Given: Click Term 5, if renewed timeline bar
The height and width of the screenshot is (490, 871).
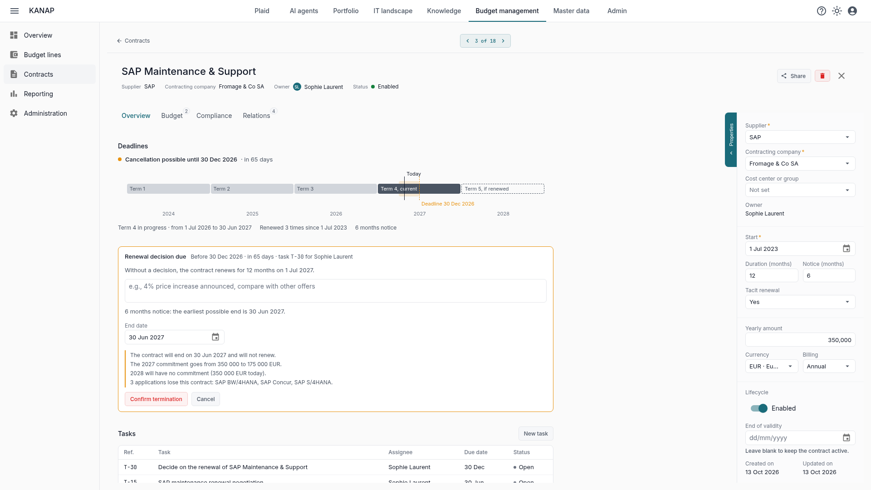Looking at the screenshot, I should 503,189.
